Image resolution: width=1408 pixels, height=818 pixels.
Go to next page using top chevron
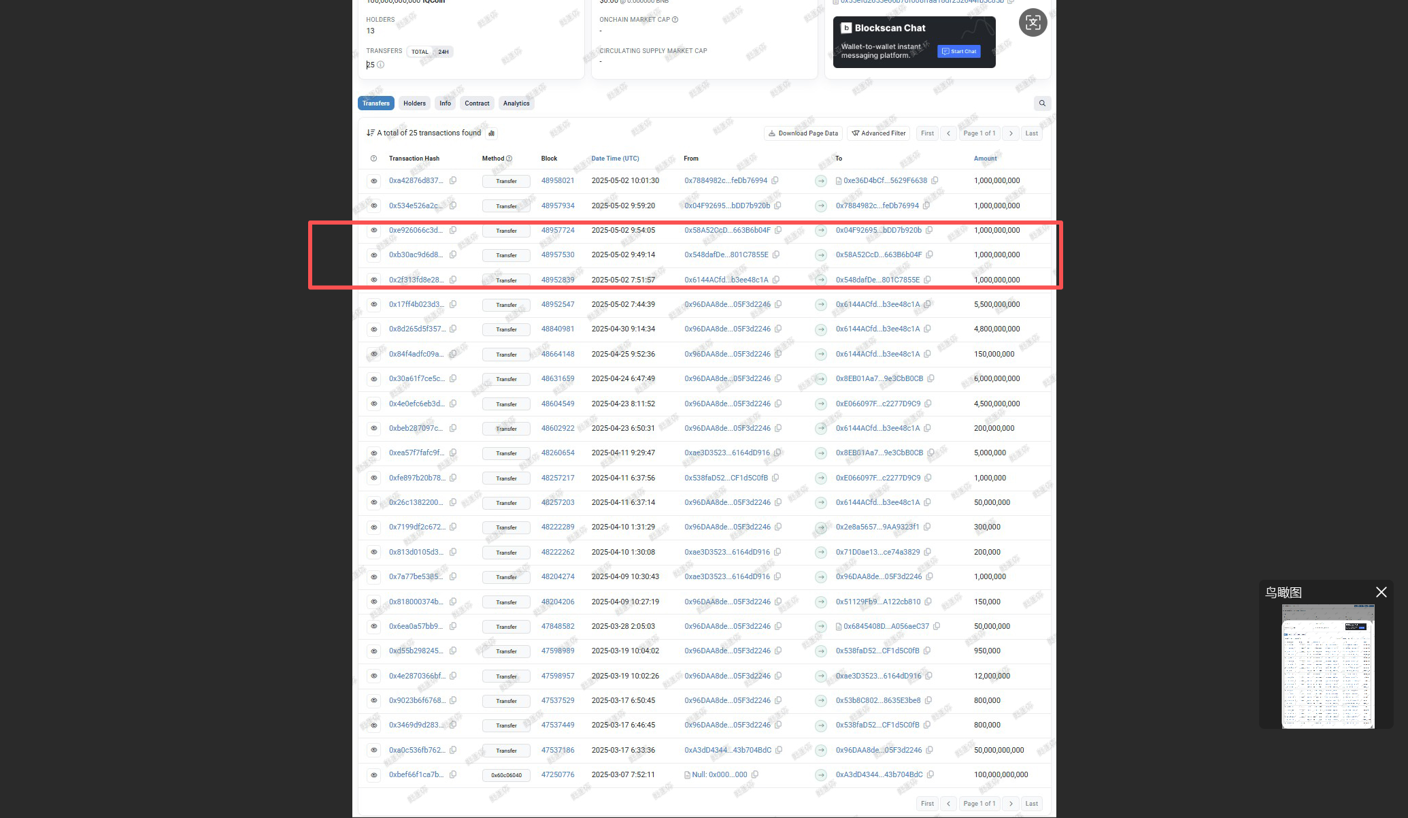click(1011, 133)
